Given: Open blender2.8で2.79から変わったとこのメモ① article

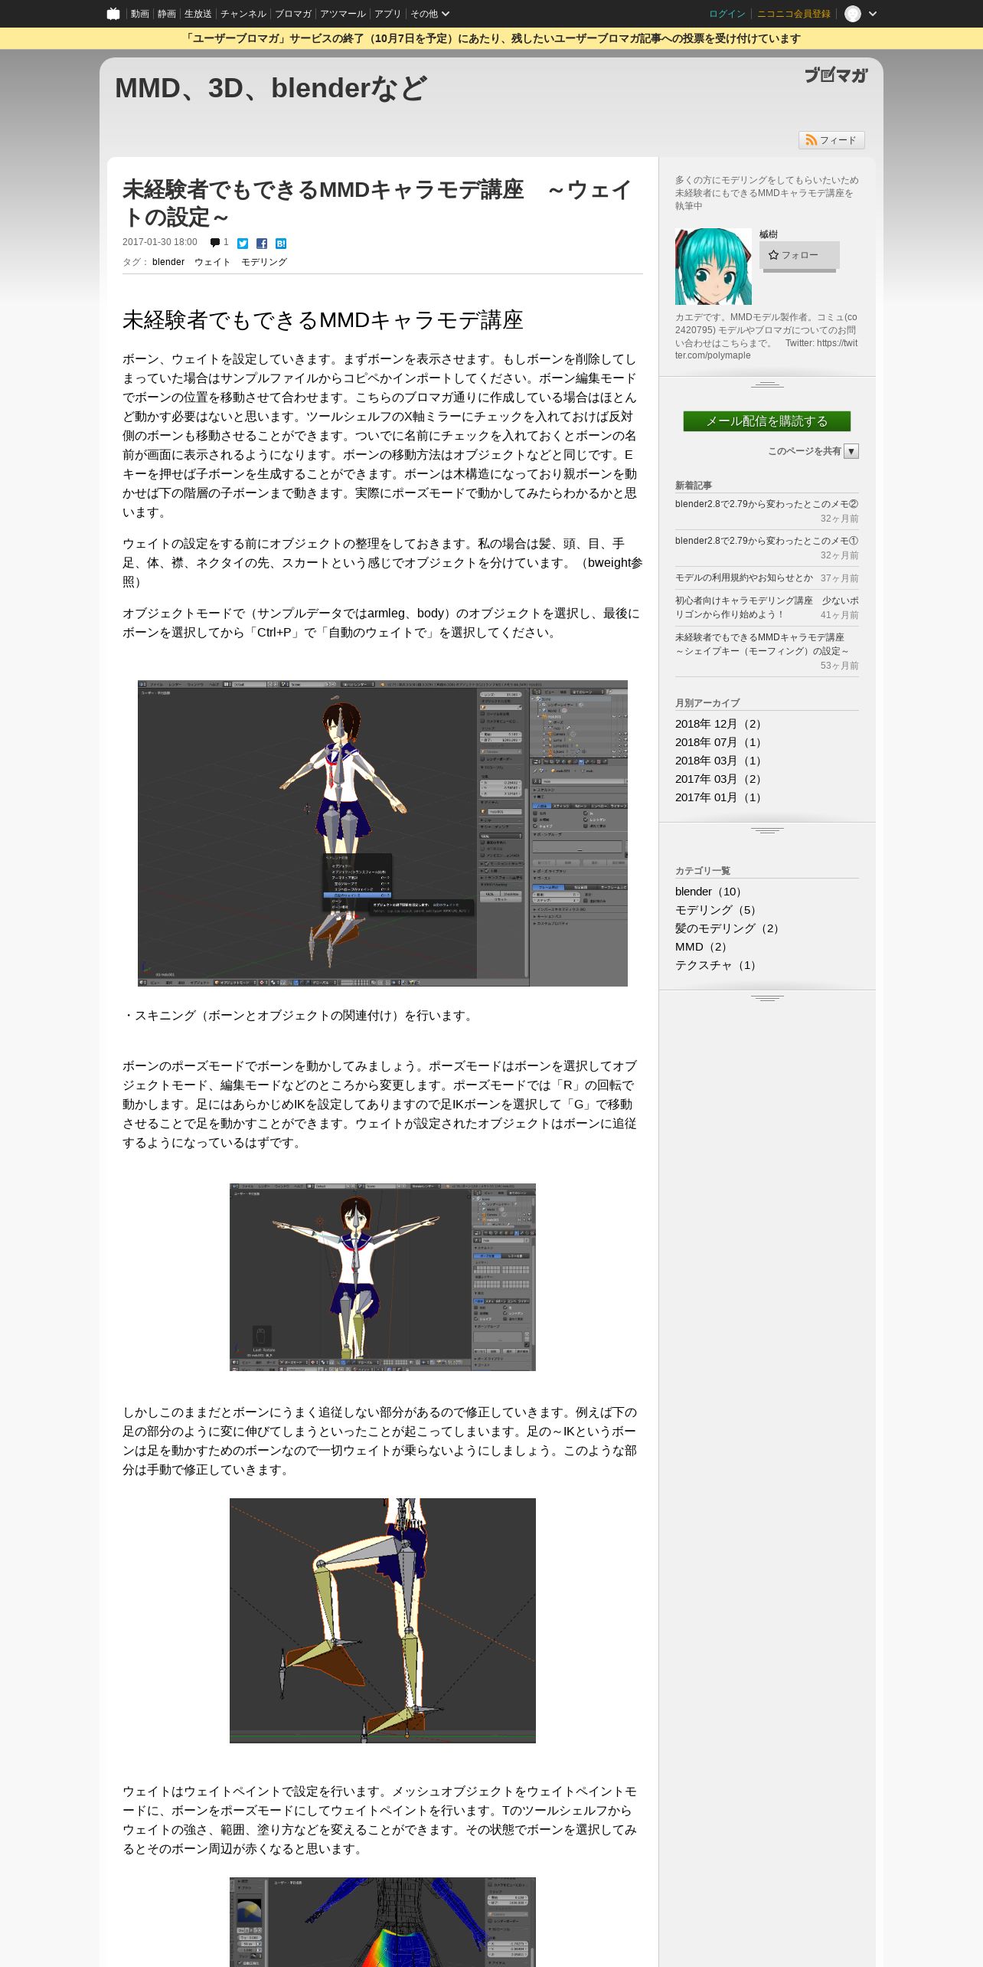Looking at the screenshot, I should click(766, 541).
